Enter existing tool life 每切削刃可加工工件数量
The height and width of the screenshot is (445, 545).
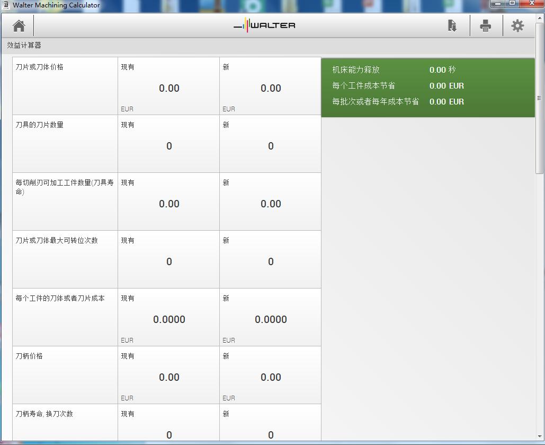pyautogui.click(x=169, y=204)
